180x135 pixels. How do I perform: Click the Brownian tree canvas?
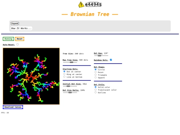[x=31, y=76]
